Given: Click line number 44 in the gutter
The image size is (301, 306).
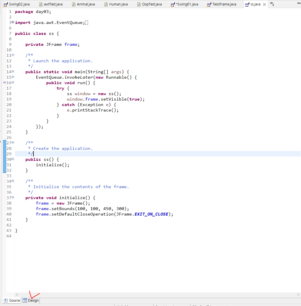Looking at the screenshot, I should (x=9, y=236).
